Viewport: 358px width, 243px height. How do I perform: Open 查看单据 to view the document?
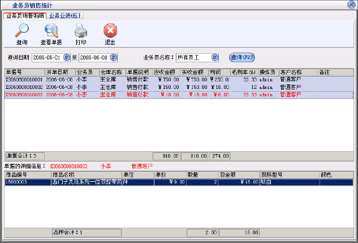click(51, 32)
